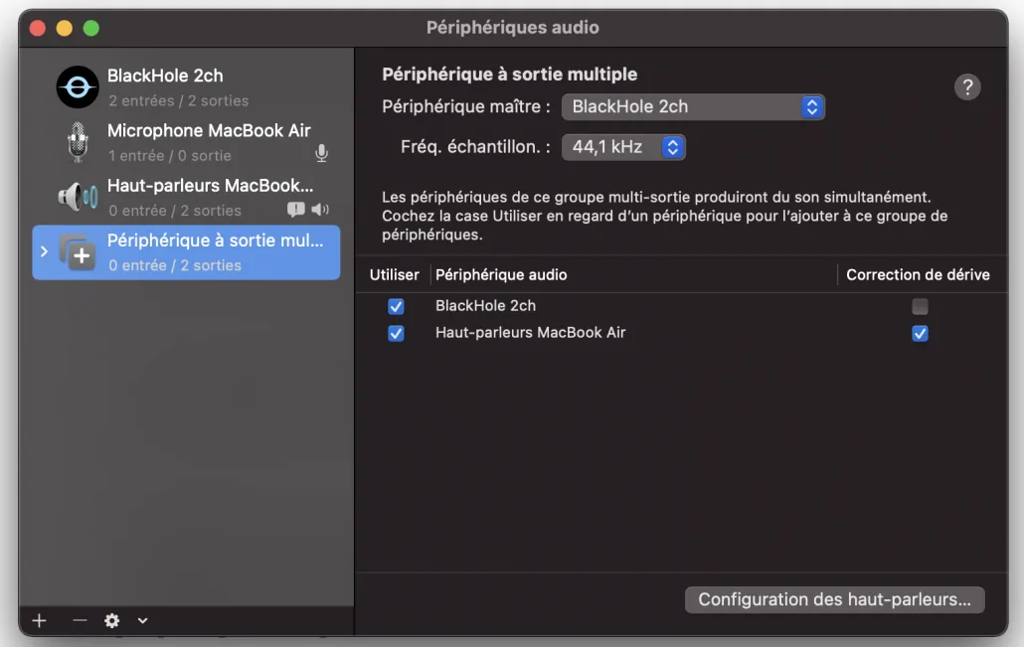Click the Utiliser column header
Viewport: 1024px width, 647px height.
(x=394, y=275)
